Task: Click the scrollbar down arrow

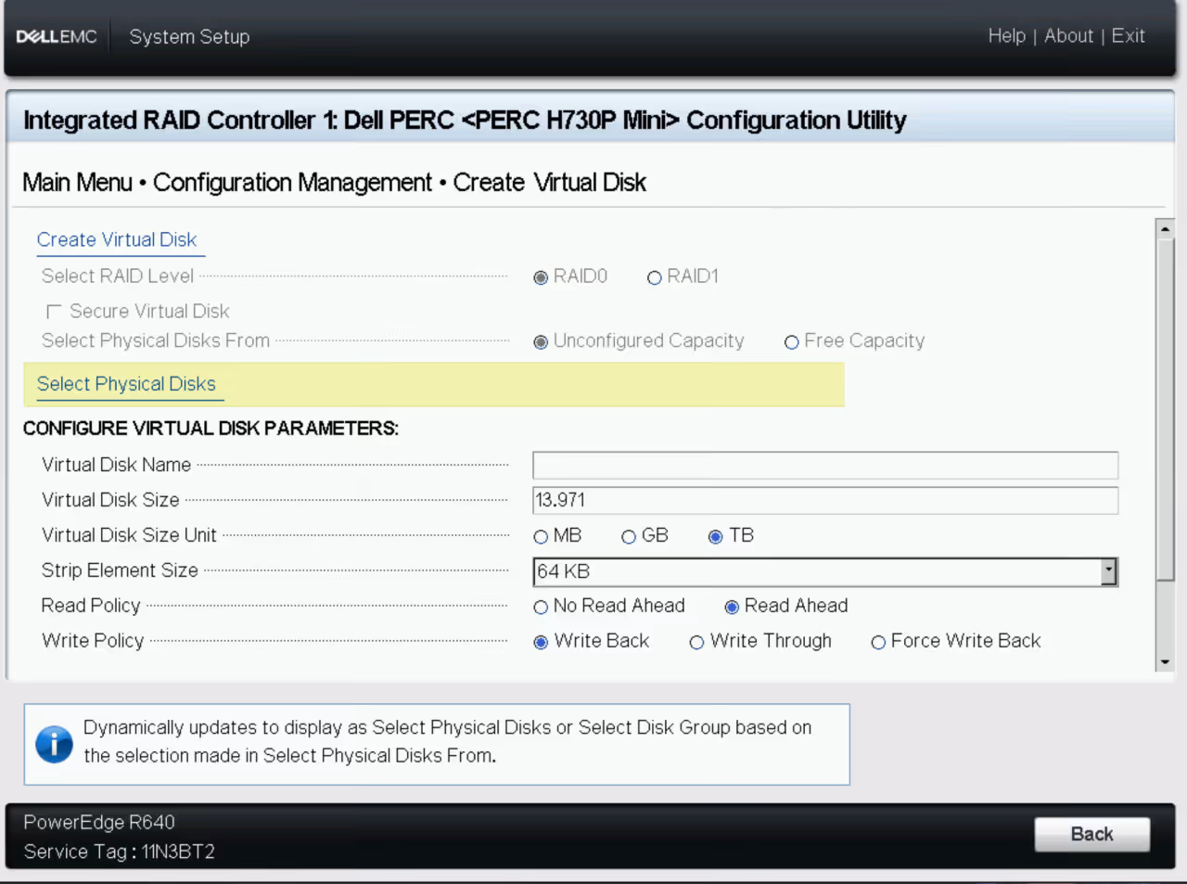Action: [1165, 662]
